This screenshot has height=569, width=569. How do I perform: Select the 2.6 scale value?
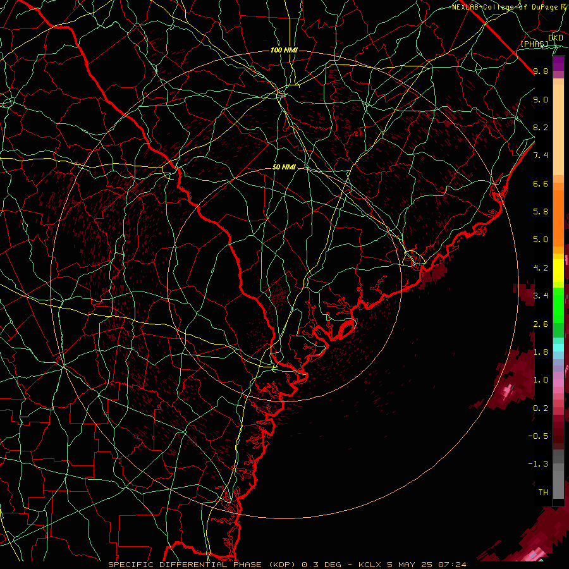(x=541, y=324)
